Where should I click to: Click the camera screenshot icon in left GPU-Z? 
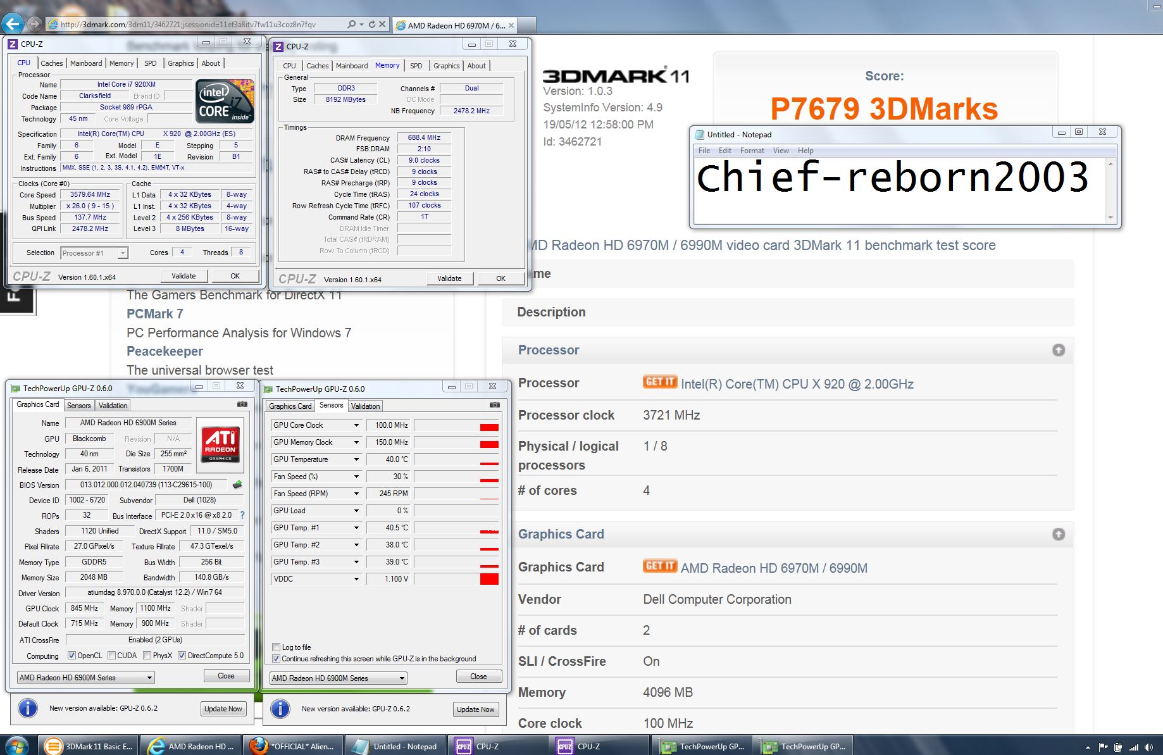pyautogui.click(x=242, y=404)
